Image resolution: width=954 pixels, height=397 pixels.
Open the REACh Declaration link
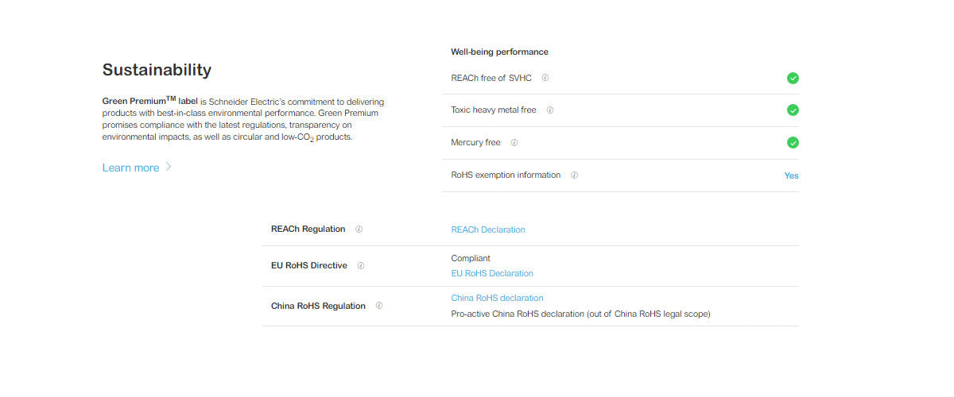488,229
